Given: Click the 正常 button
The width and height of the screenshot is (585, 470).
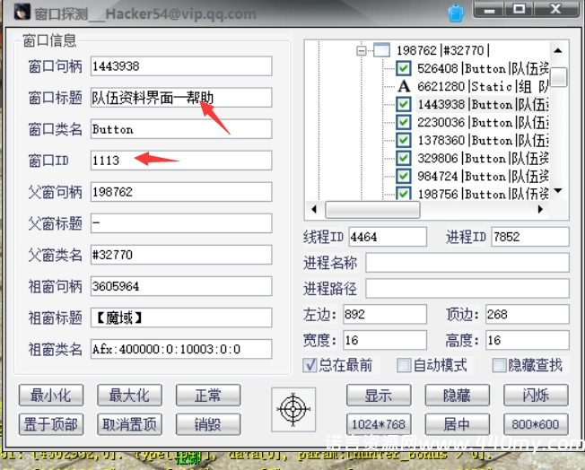Looking at the screenshot, I should [208, 396].
